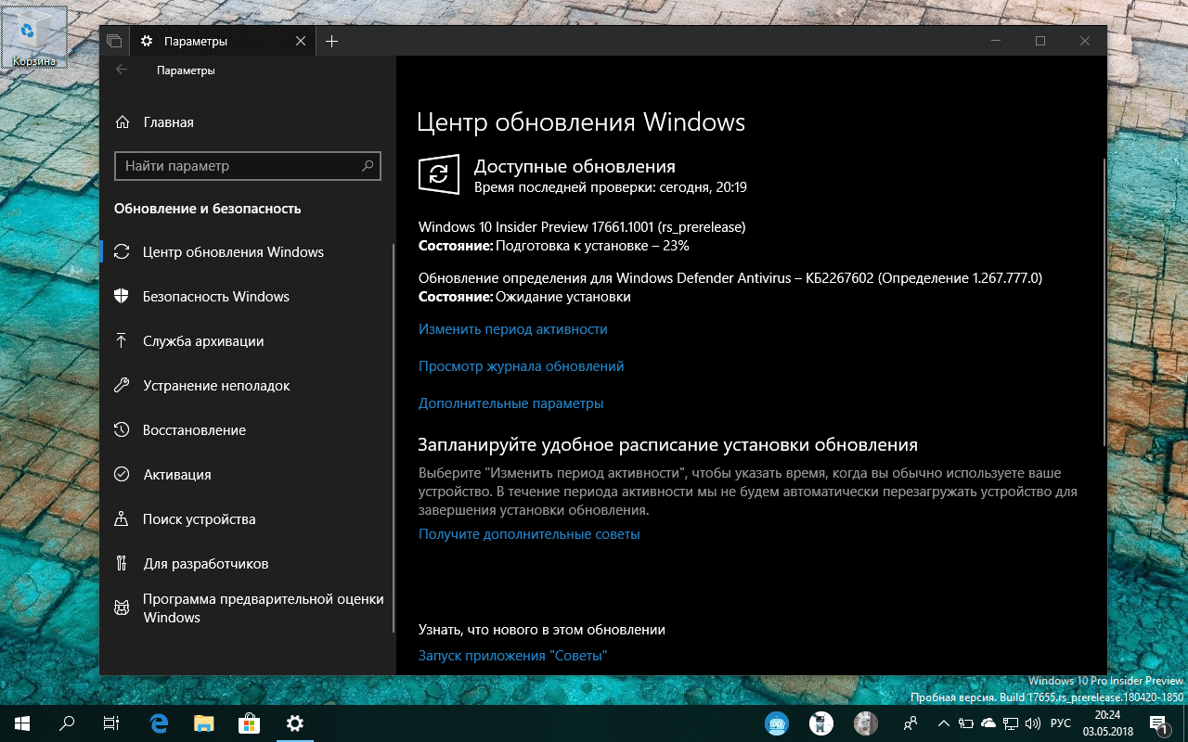Click the battery power icon in the tray
The image size is (1188, 742).
[x=966, y=723]
